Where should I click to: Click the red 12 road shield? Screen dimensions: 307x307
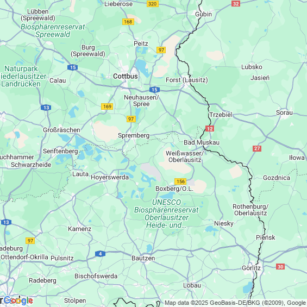tap(210, 129)
